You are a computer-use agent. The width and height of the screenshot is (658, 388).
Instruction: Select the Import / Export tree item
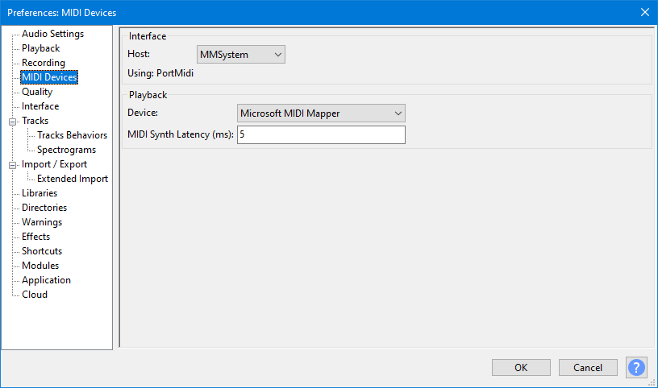[x=54, y=164]
